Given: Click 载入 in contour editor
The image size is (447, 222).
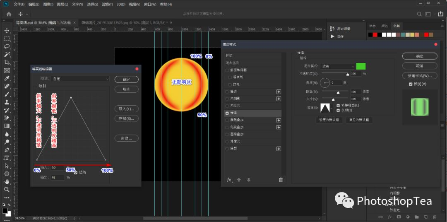Looking at the screenshot, I should [x=127, y=109].
